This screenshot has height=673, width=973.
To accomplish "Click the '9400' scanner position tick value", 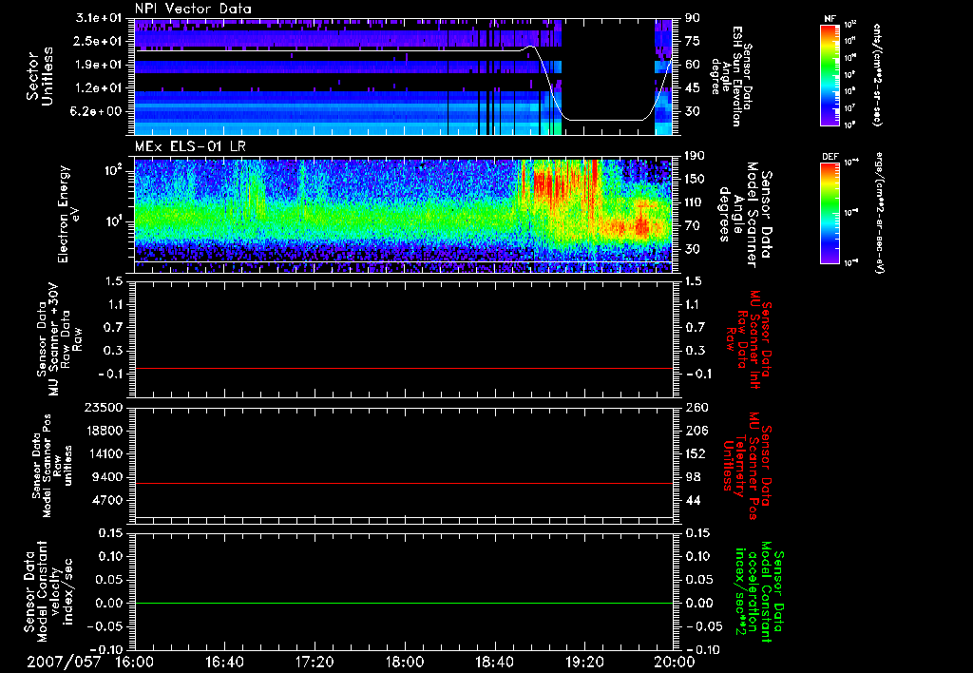I will click(x=108, y=477).
